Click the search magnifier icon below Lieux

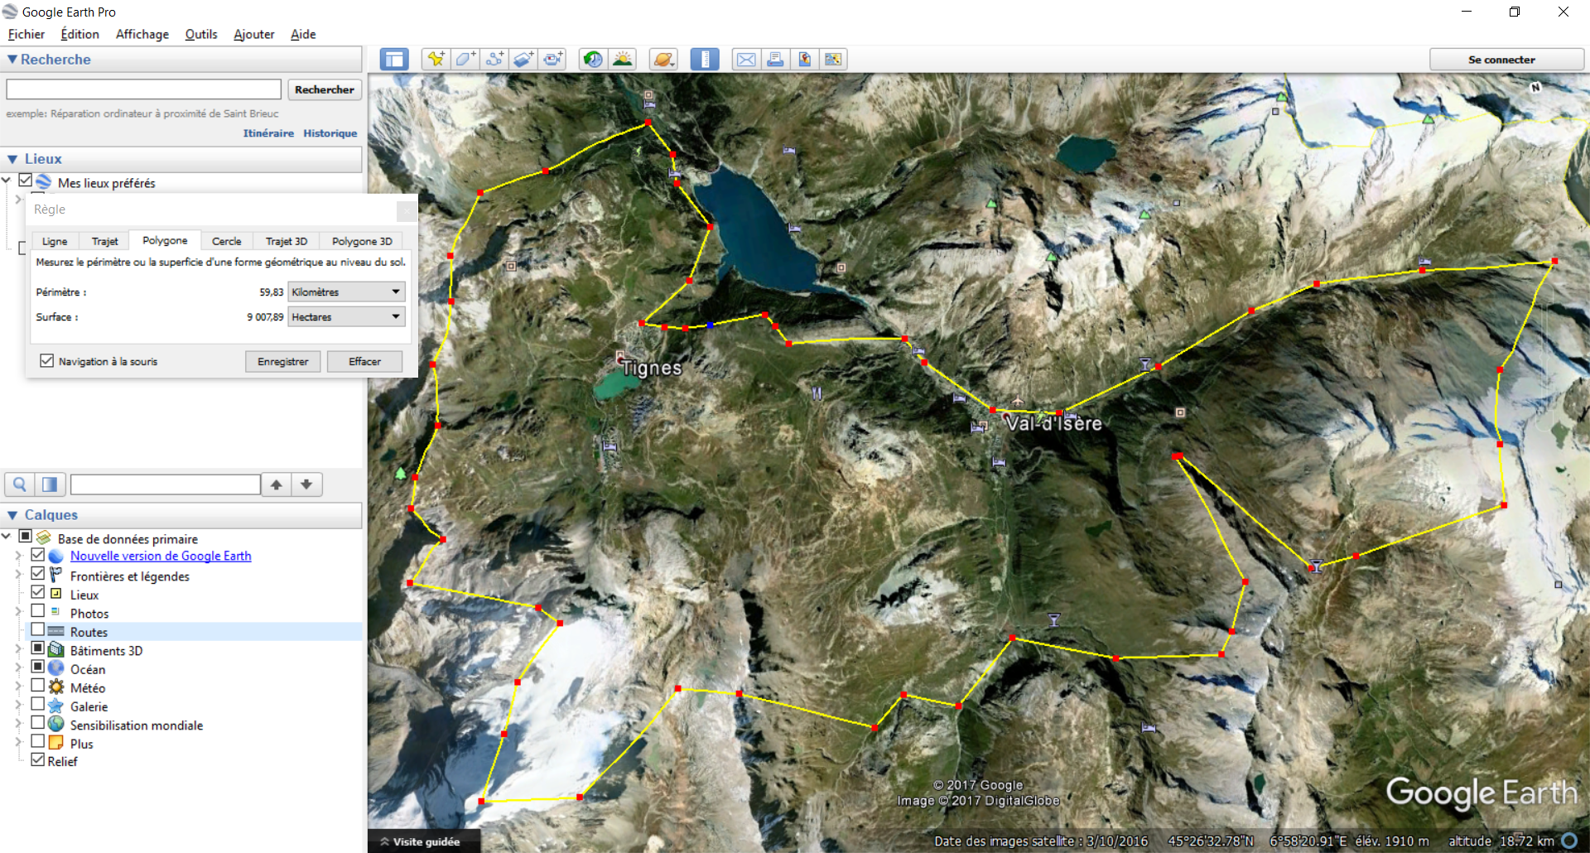[20, 484]
